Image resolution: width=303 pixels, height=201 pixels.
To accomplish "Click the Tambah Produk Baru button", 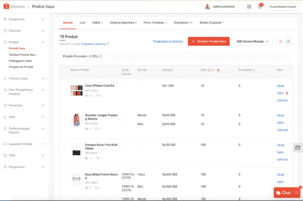I will [x=209, y=41].
